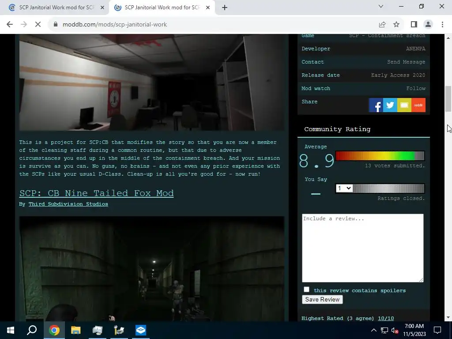Viewport: 452px width, 339px height.
Task: Open the 10/10 highest rated review link
Action: click(386, 319)
